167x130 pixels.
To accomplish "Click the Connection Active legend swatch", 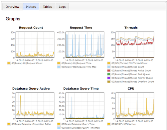I will coord(9,124).
